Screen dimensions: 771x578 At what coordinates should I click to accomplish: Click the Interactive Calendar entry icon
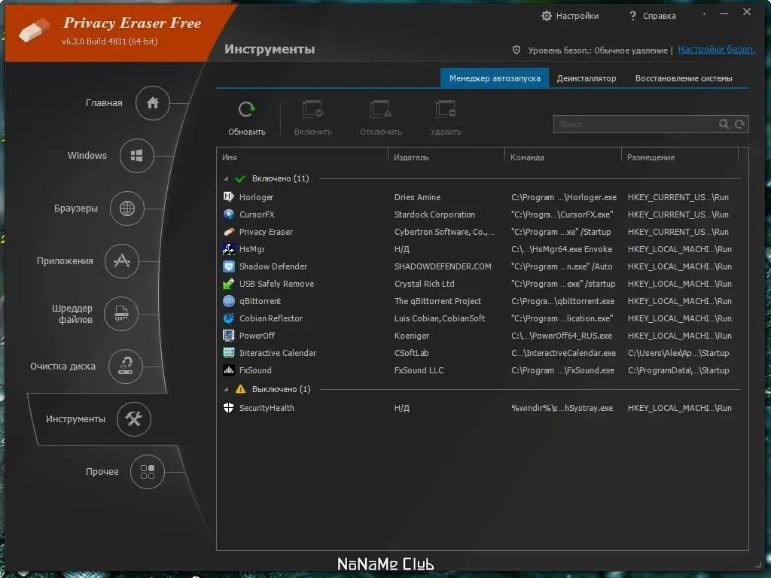pyautogui.click(x=229, y=353)
